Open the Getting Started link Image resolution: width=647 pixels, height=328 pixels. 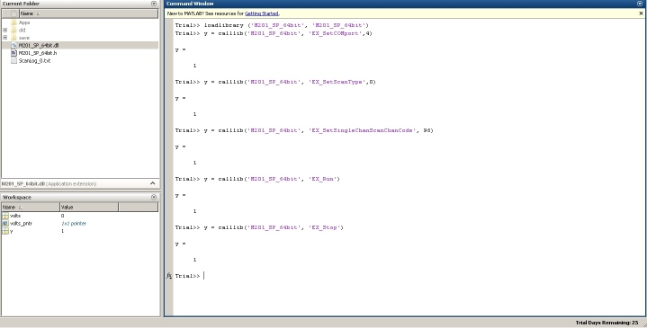pos(262,13)
